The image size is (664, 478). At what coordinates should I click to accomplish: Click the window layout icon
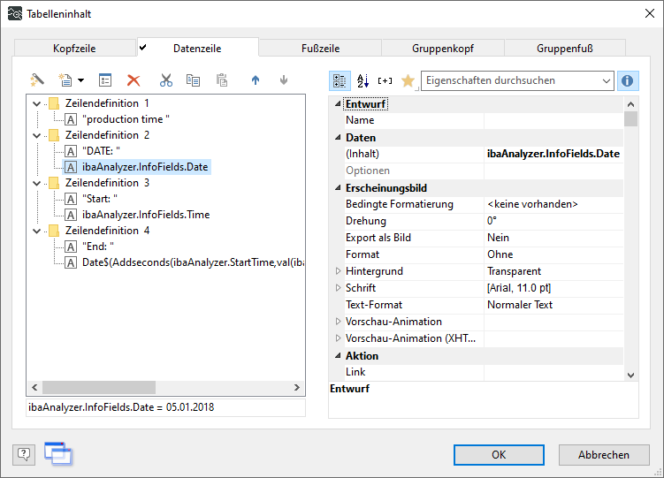[58, 454]
